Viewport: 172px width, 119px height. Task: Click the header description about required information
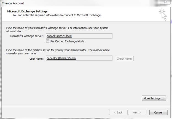tap(57, 15)
